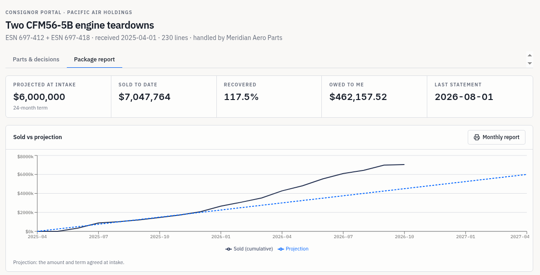Click the 2025-04 x-axis label
540x275 pixels.
pos(37,237)
